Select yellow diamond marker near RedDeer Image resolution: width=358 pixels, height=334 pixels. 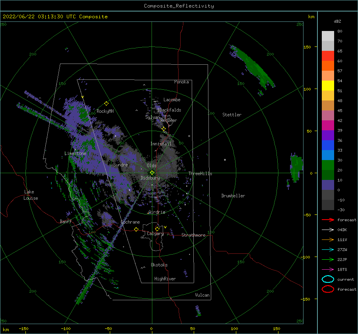[163, 129]
